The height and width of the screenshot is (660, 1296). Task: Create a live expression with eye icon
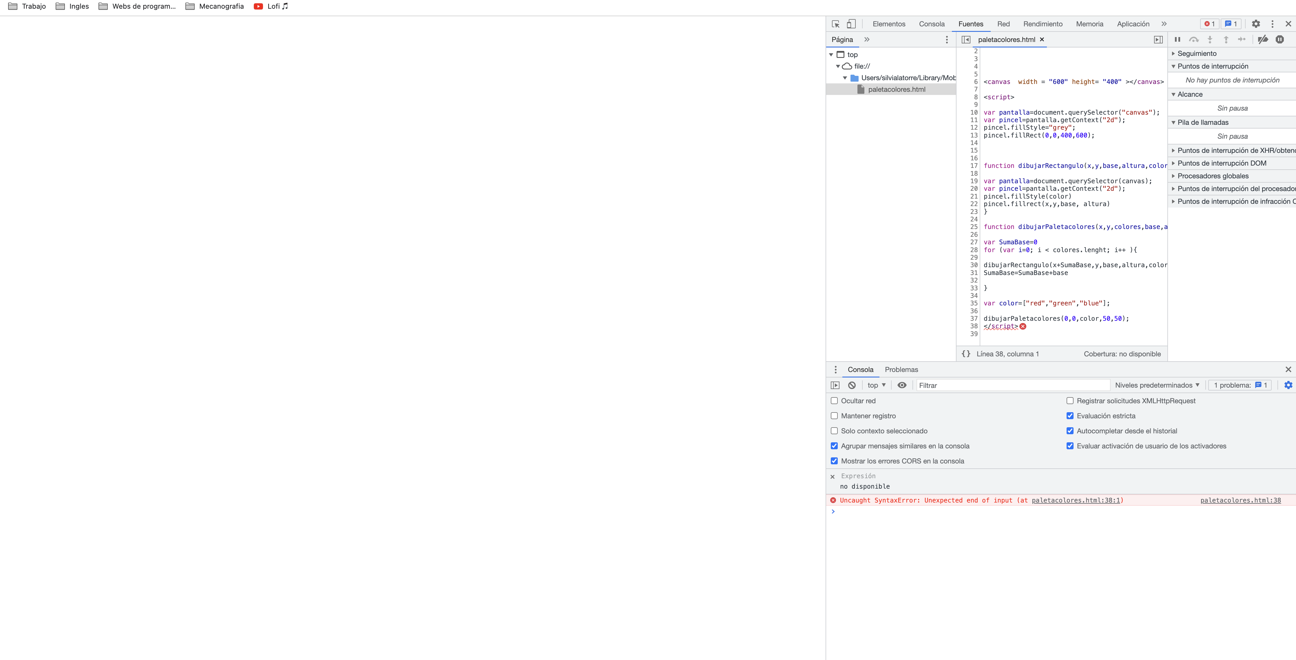902,385
